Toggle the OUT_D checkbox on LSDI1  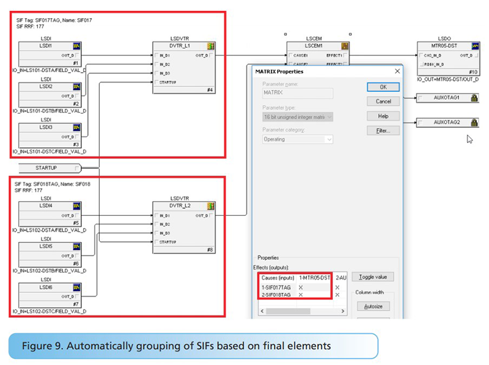pos(78,55)
